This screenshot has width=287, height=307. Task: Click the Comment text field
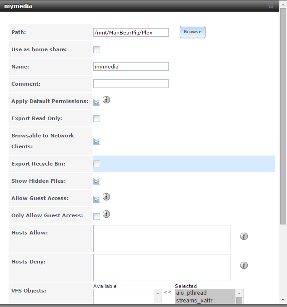[x=131, y=83]
